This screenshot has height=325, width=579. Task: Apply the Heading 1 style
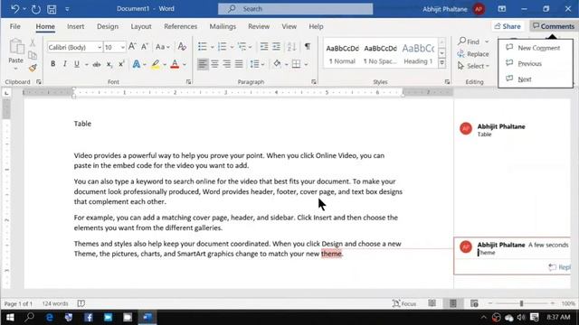click(418, 53)
